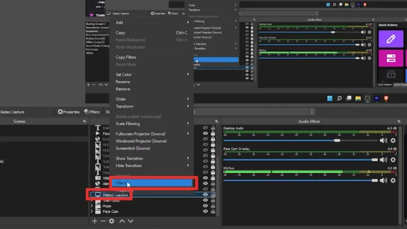Add a new source with plus icon
The image size is (407, 229).
click(94, 221)
